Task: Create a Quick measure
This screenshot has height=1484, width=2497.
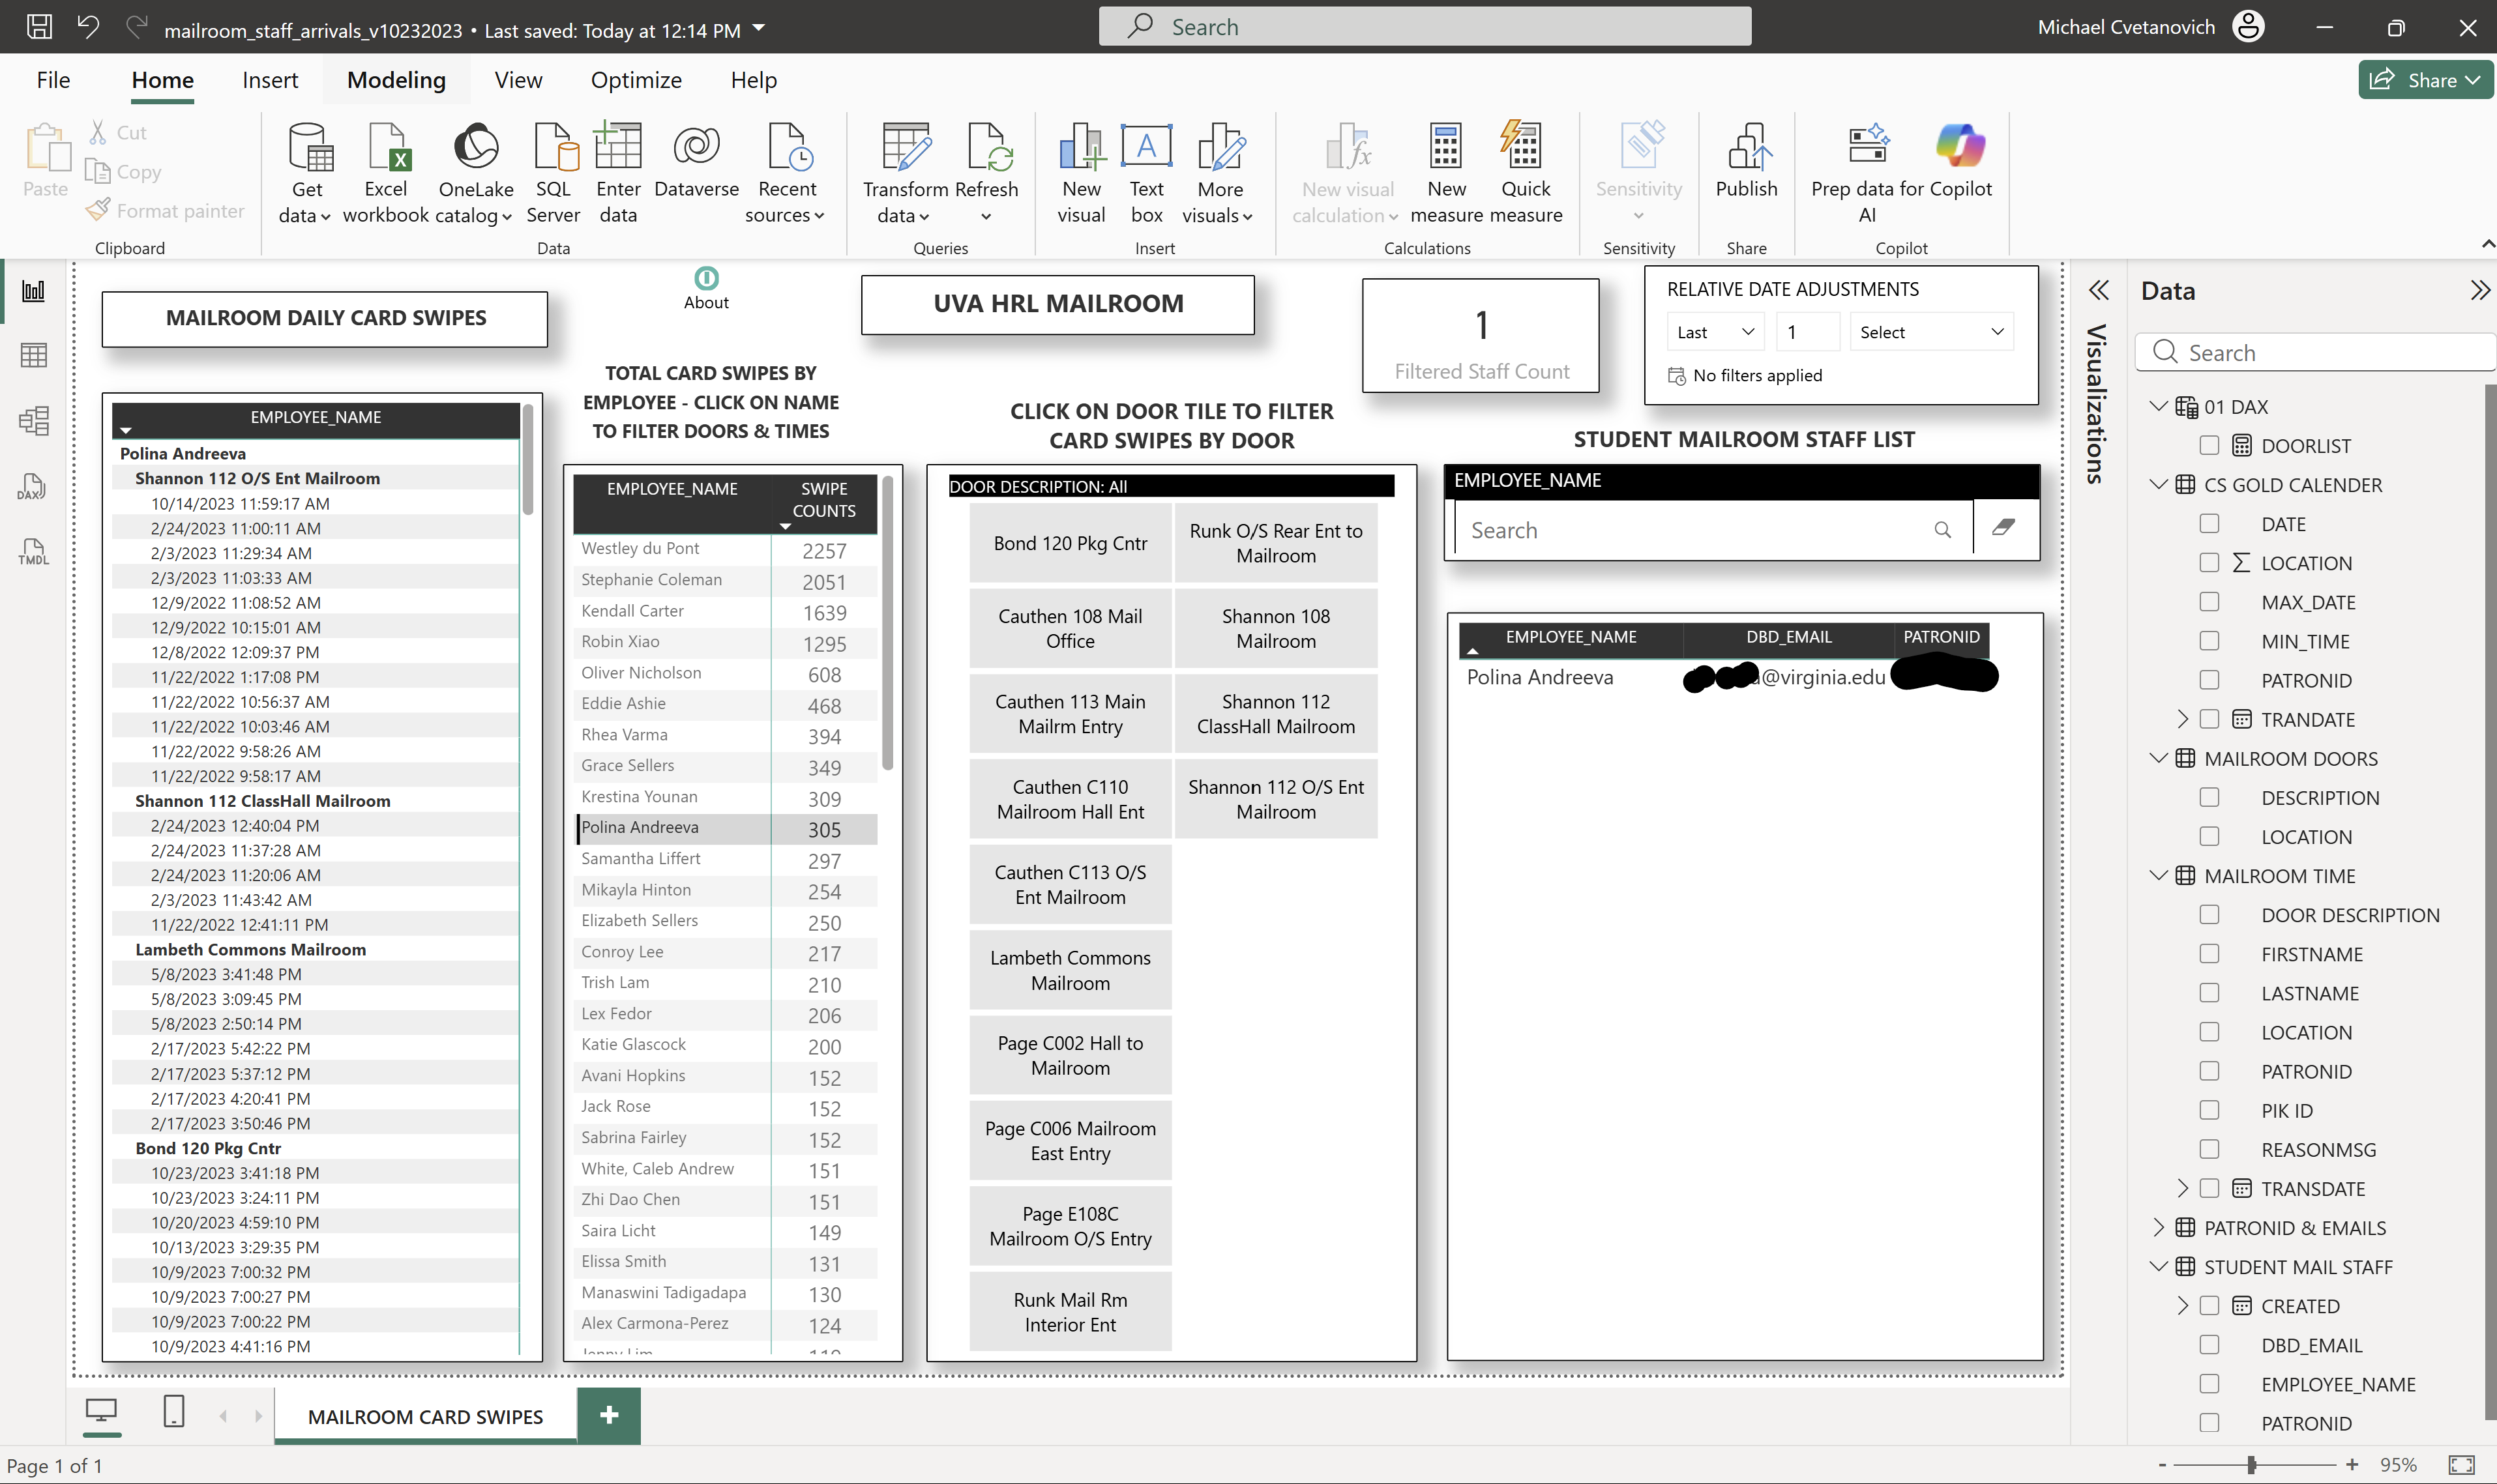Action: click(x=1526, y=173)
